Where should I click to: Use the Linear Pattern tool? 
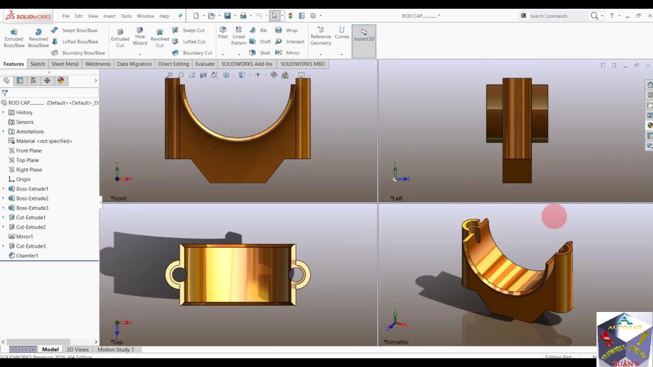click(239, 36)
